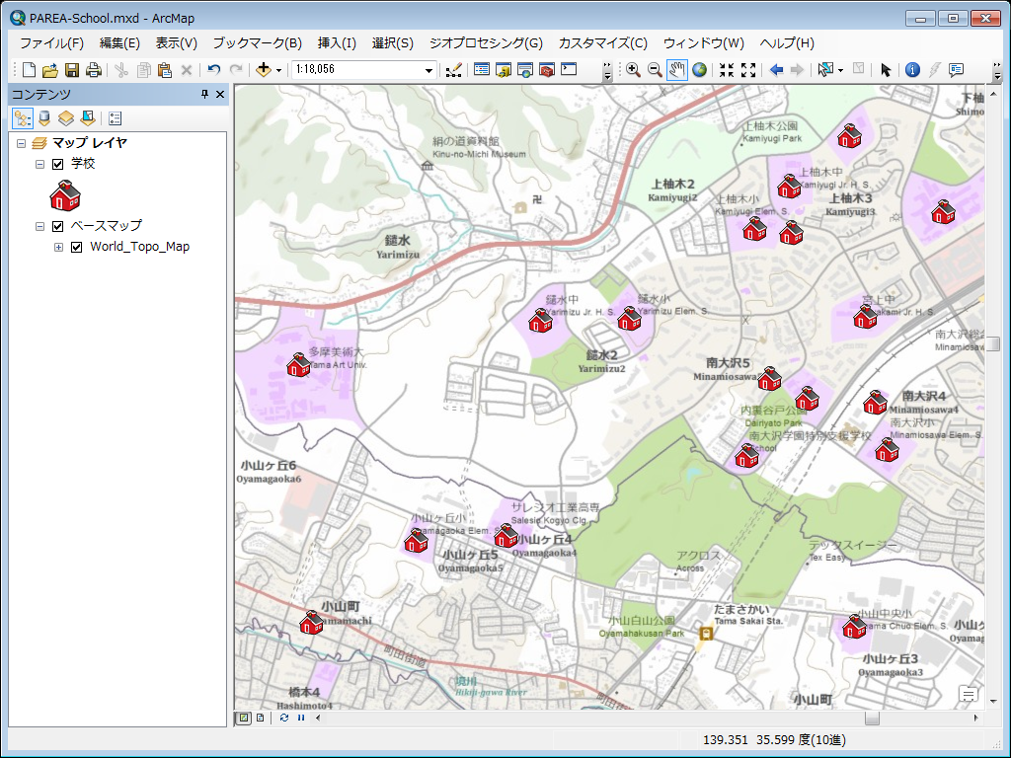Click the horizontal map scrollbar thumb
The width and height of the screenshot is (1011, 758).
point(872,719)
